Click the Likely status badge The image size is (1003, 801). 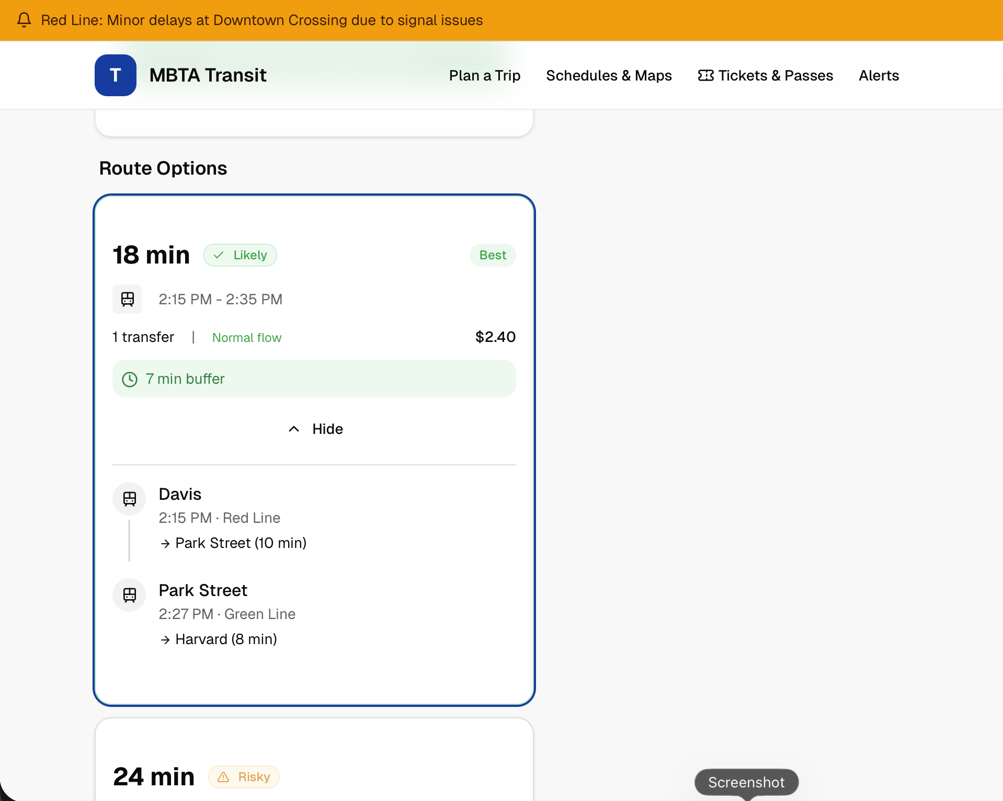tap(240, 255)
